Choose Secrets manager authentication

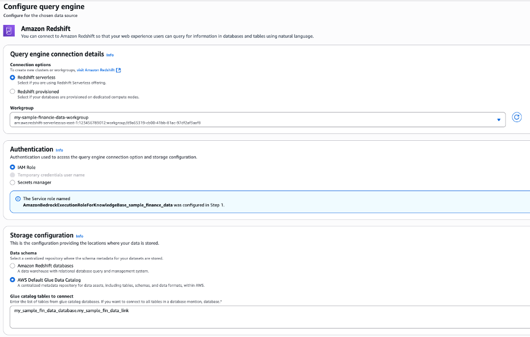click(12, 182)
